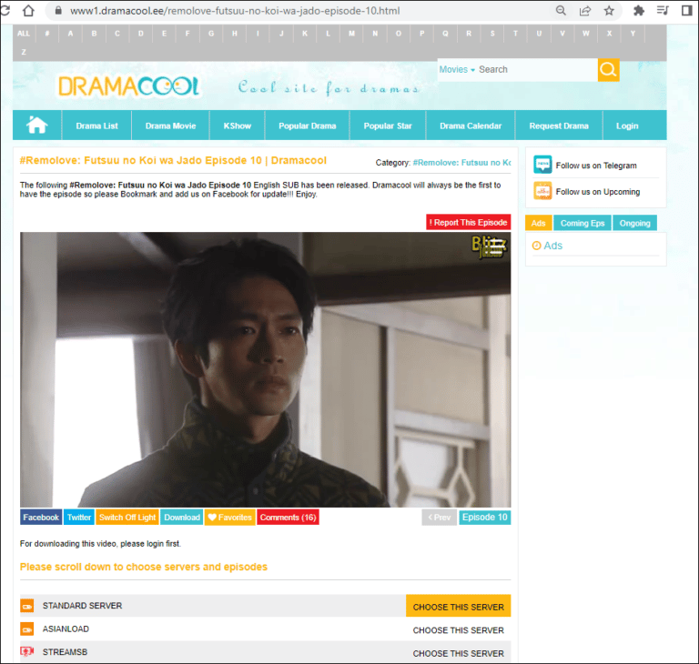This screenshot has width=699, height=664.
Task: Open the Login menu item
Action: click(627, 126)
